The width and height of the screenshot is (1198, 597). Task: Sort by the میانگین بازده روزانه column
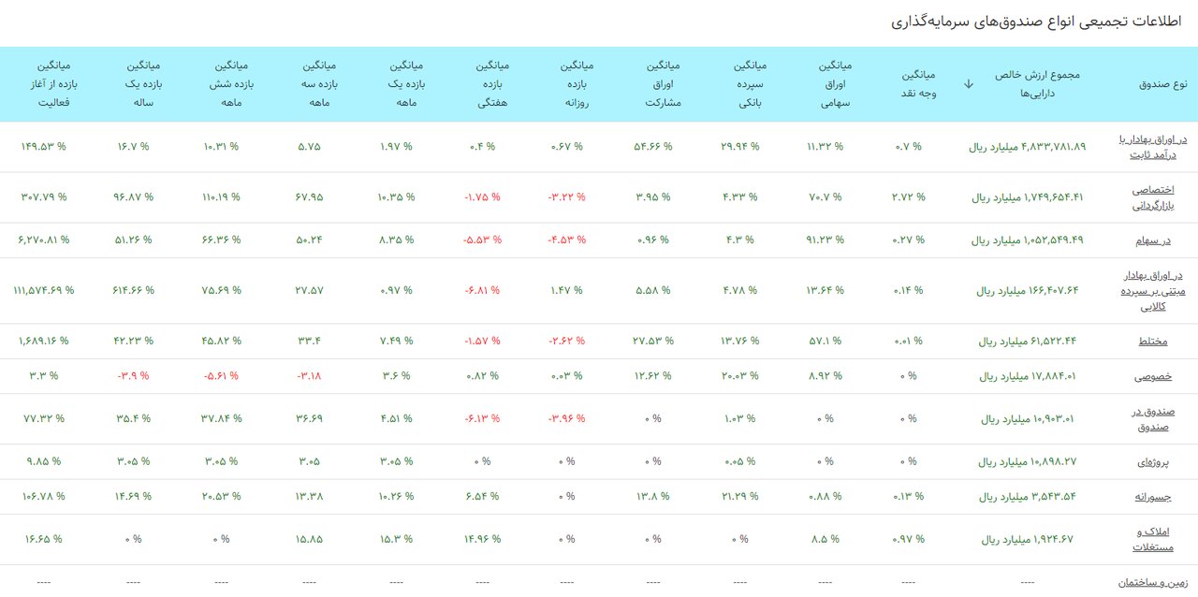577,83
